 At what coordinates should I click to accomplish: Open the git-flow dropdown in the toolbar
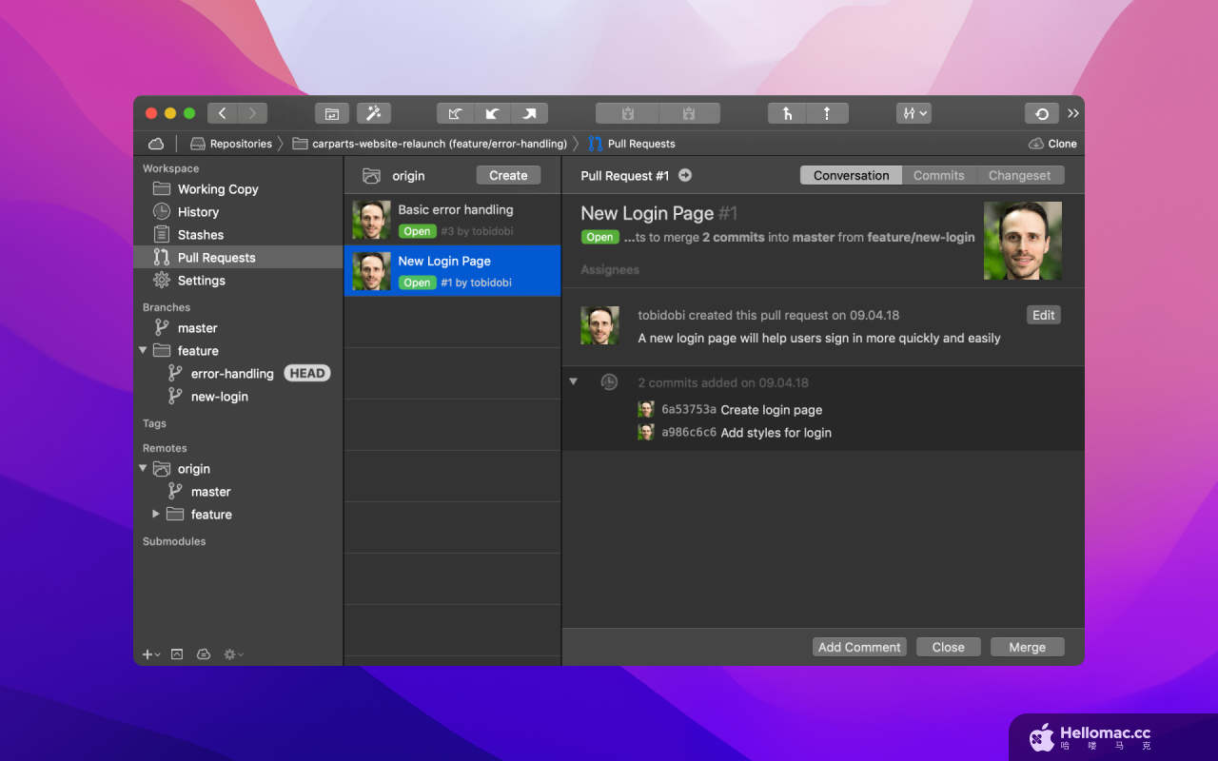[x=913, y=113]
